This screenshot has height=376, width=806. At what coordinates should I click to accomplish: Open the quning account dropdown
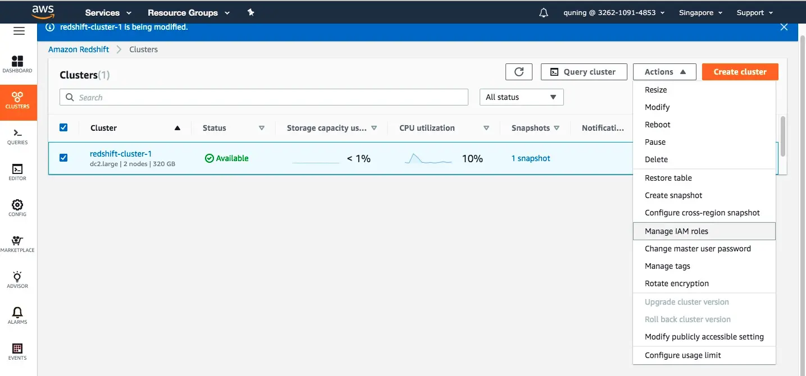(614, 12)
